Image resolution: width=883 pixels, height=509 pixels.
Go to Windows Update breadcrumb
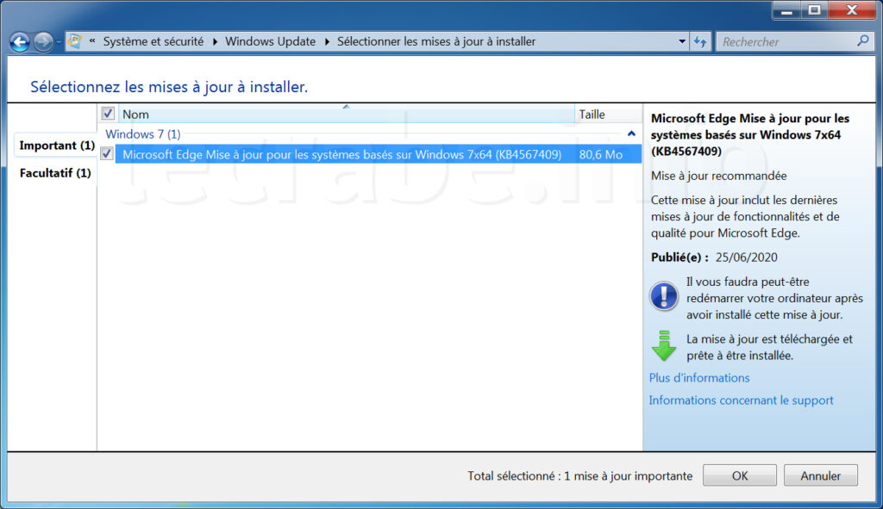270,41
